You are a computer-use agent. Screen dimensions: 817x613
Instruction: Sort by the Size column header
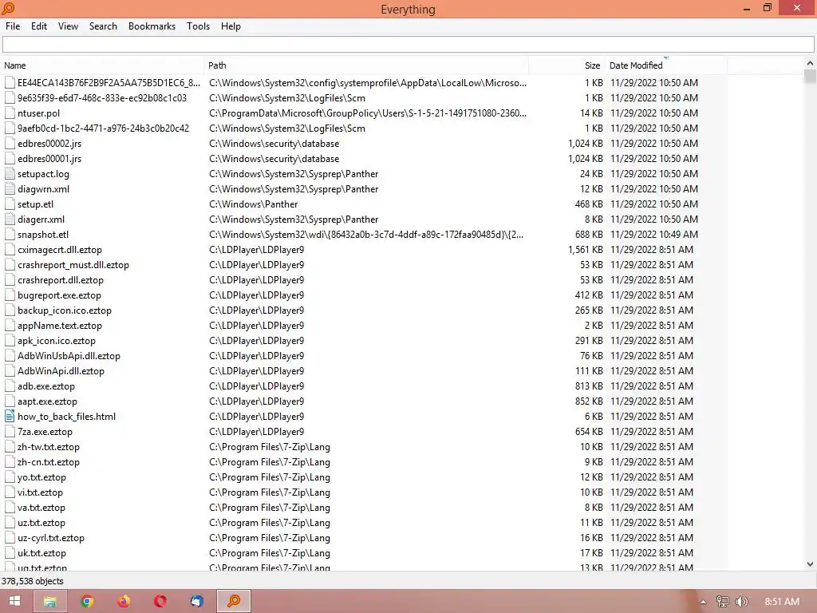click(567, 65)
